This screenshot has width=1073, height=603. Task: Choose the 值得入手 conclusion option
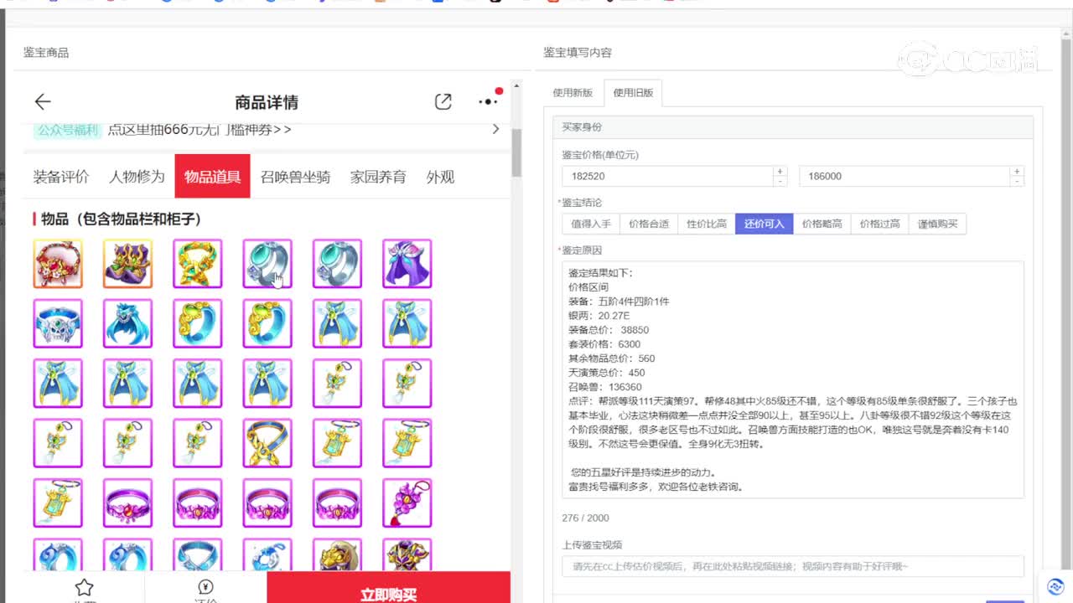[x=591, y=224]
